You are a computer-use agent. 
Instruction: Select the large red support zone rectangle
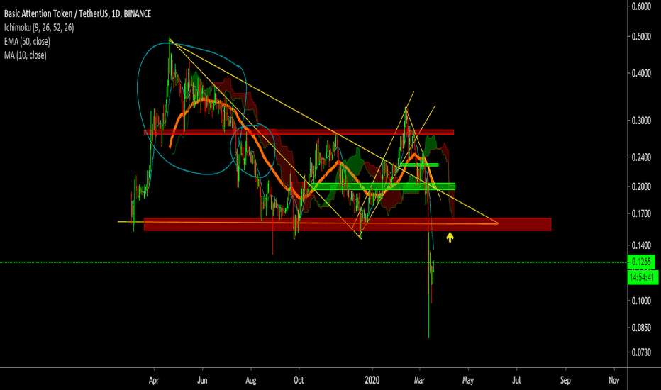tap(348, 224)
